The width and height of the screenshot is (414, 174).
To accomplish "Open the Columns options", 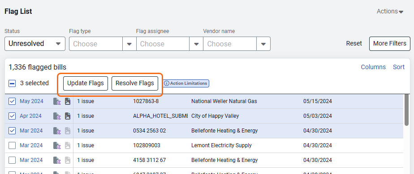I will [373, 67].
